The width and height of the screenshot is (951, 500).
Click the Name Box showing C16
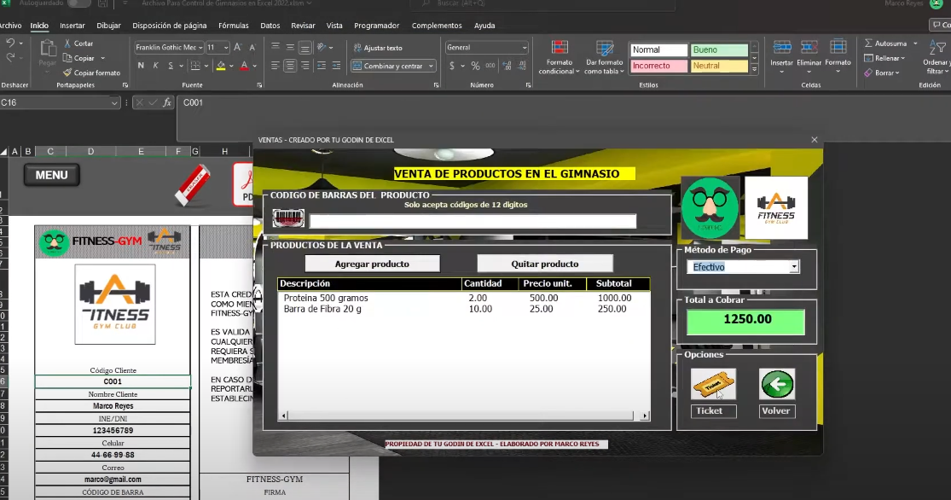(x=60, y=102)
